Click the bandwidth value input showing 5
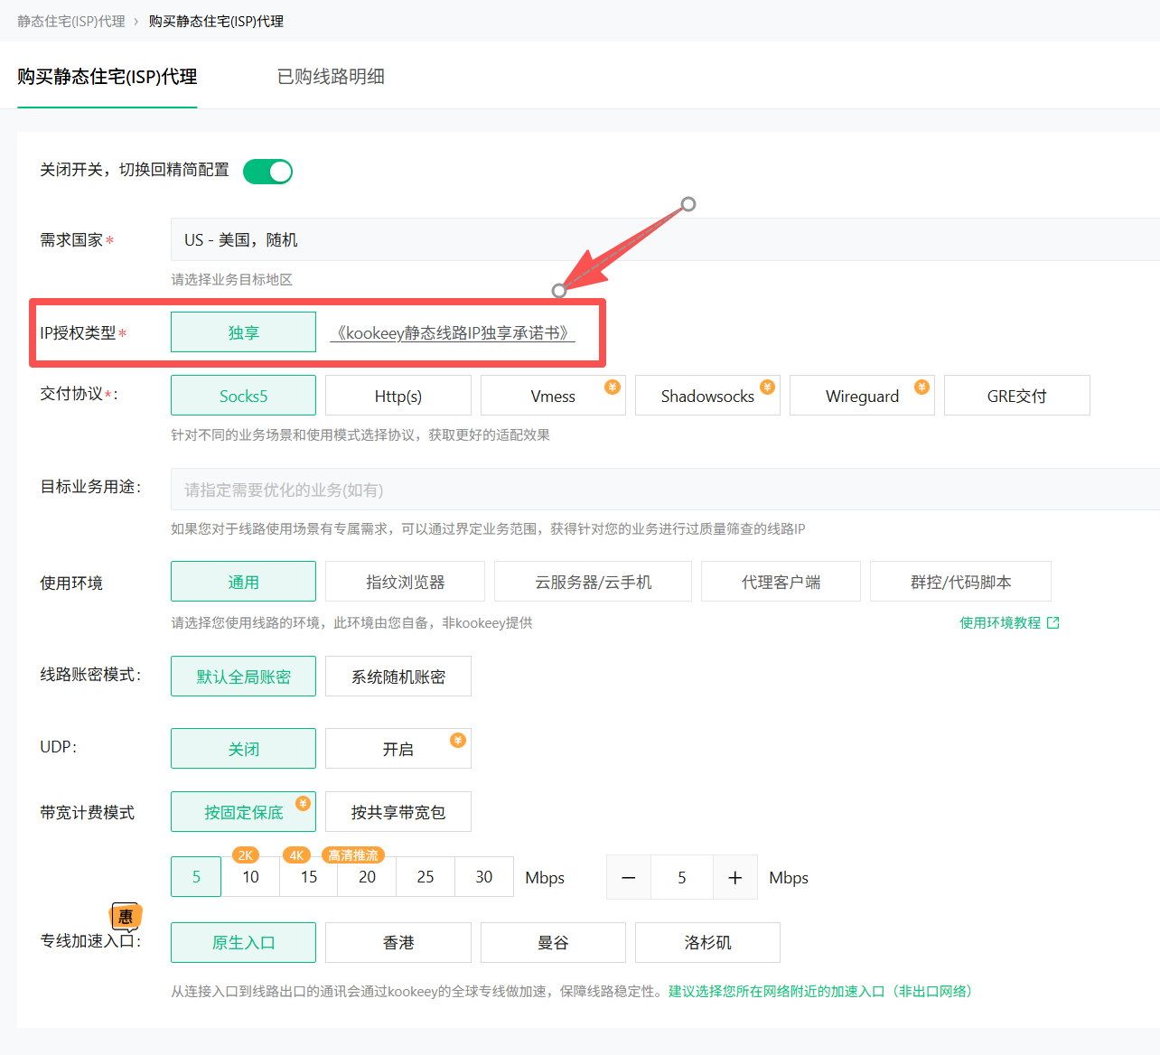This screenshot has height=1055, width=1160. pyautogui.click(x=682, y=878)
